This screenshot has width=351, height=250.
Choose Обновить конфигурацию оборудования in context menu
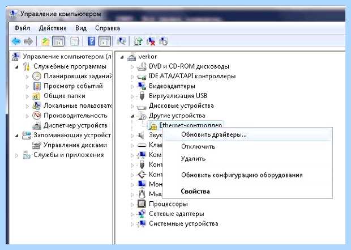click(x=247, y=175)
